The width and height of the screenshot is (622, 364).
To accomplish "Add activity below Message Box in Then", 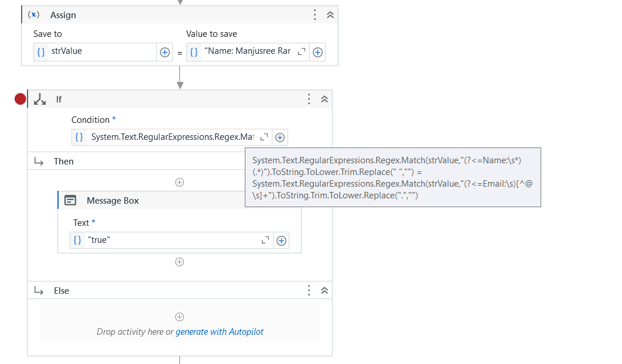I will [x=179, y=262].
